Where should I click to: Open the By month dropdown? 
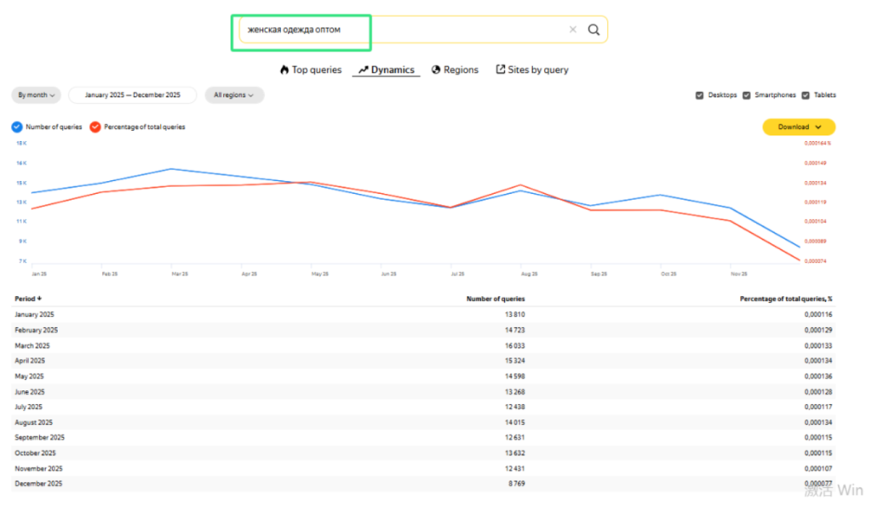(x=37, y=95)
